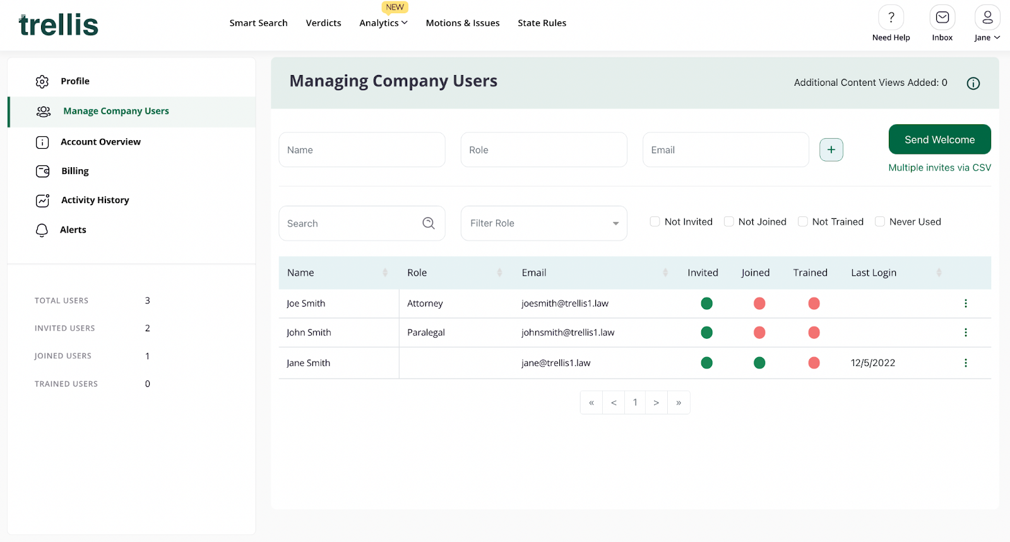Select Alerts in the sidebar

pos(73,230)
